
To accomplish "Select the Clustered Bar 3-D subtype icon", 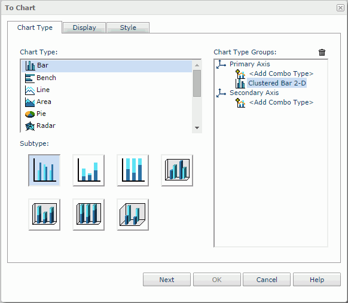I will 177,170.
